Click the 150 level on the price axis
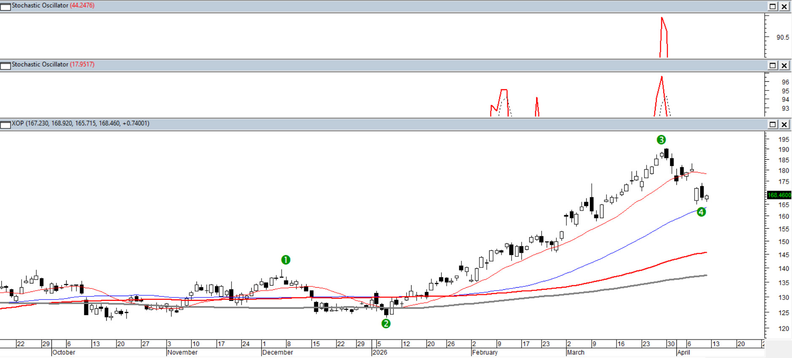Screen dimensions: 792x358 pos(784,242)
